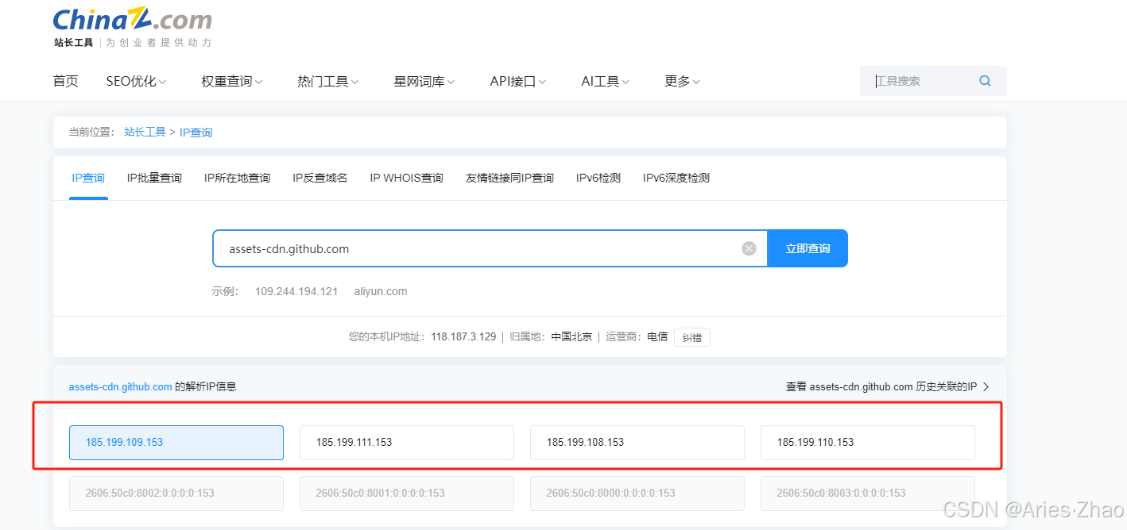
Task: Expand the SEO优化 dropdown menu
Action: [136, 81]
